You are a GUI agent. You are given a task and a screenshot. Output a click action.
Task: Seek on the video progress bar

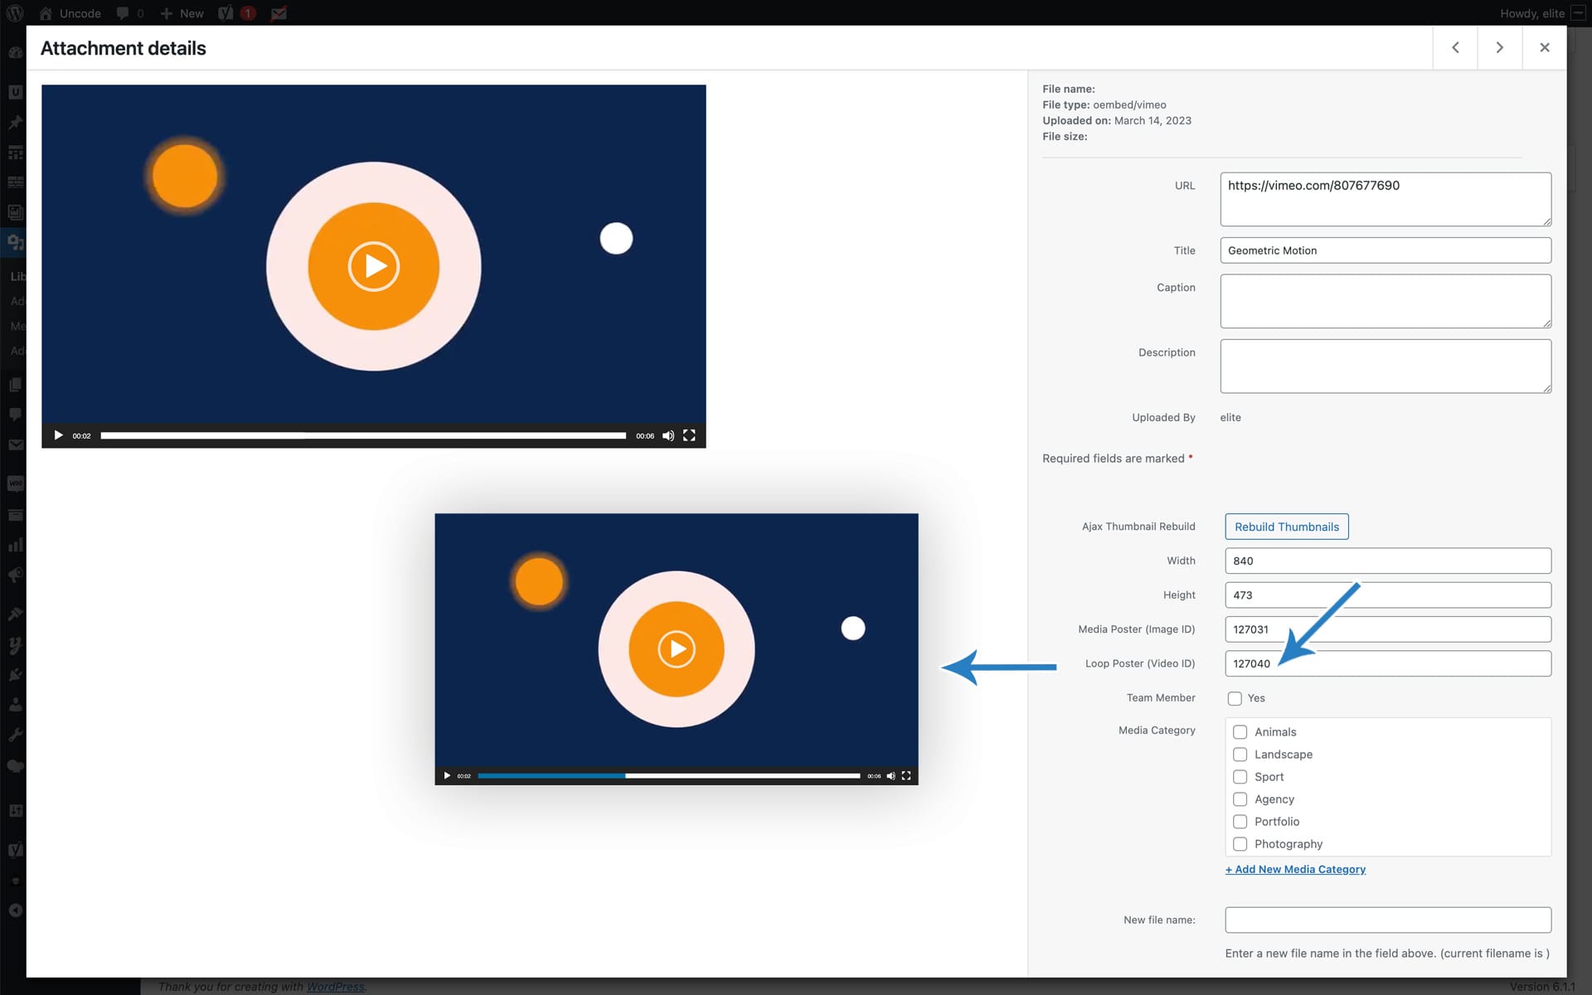[363, 435]
